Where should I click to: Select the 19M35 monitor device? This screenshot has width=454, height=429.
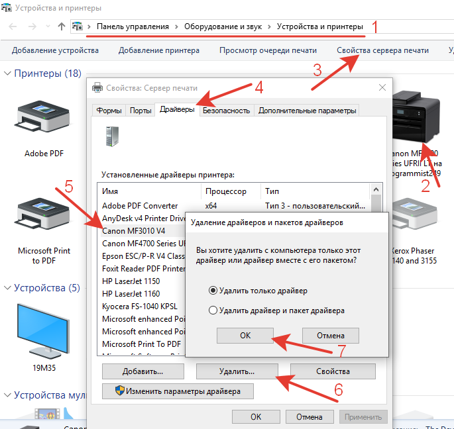(x=44, y=330)
